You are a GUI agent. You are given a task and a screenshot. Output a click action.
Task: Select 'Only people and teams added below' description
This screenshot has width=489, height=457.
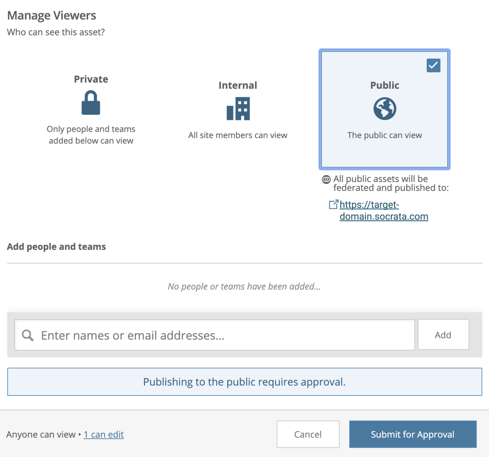tap(91, 135)
